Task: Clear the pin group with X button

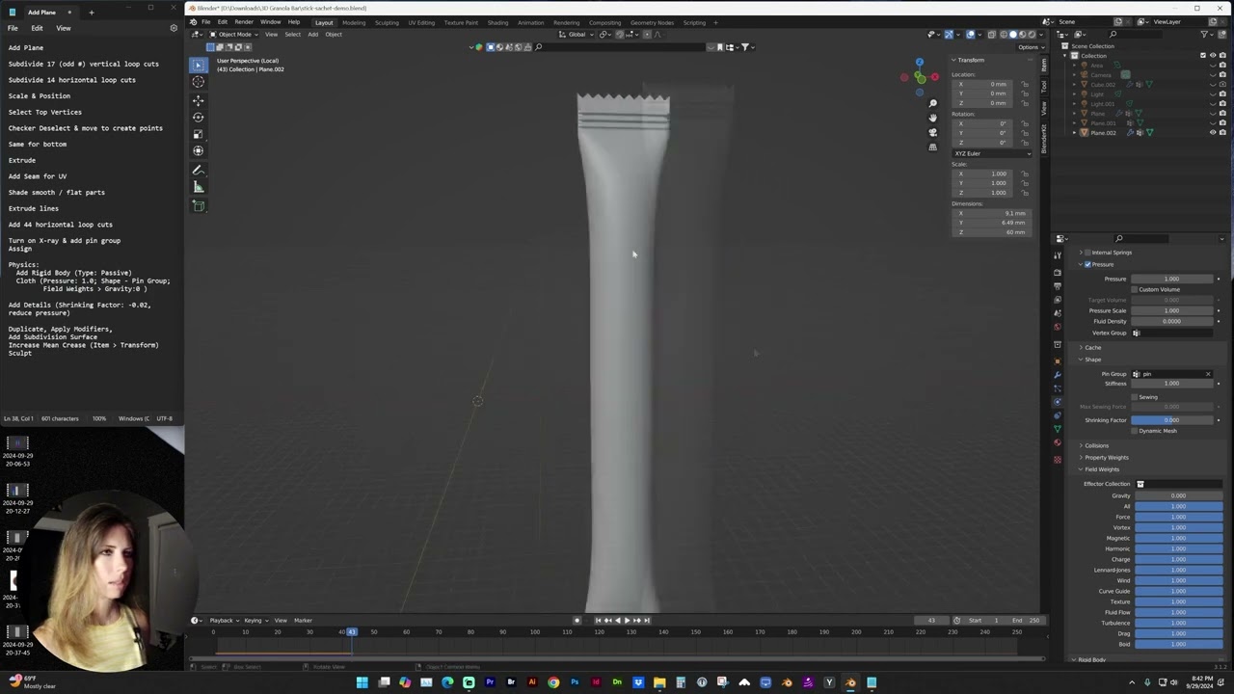Action: (1208, 374)
